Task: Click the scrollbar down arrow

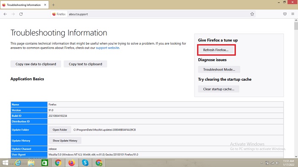Action: point(296,156)
